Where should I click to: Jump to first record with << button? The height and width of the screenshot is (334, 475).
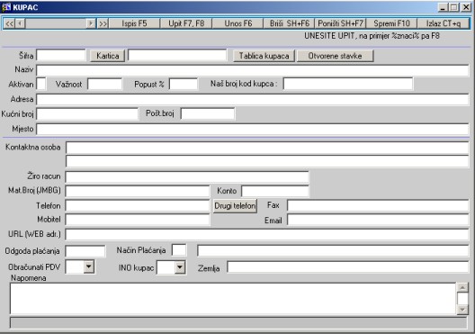click(9, 23)
